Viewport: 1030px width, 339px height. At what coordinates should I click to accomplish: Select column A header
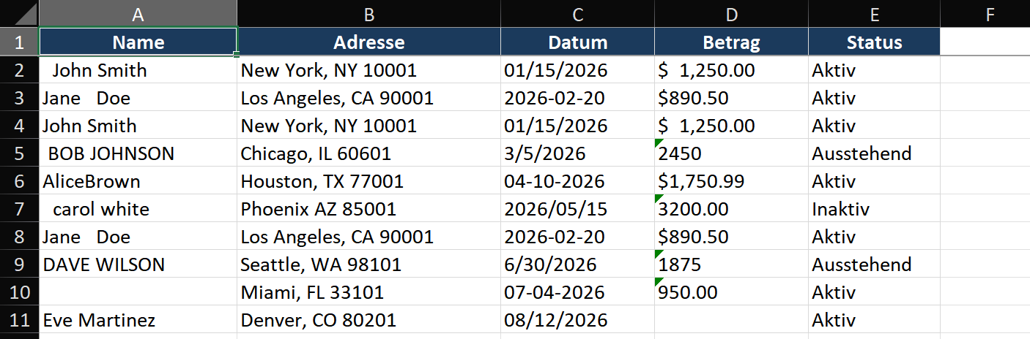pyautogui.click(x=138, y=13)
